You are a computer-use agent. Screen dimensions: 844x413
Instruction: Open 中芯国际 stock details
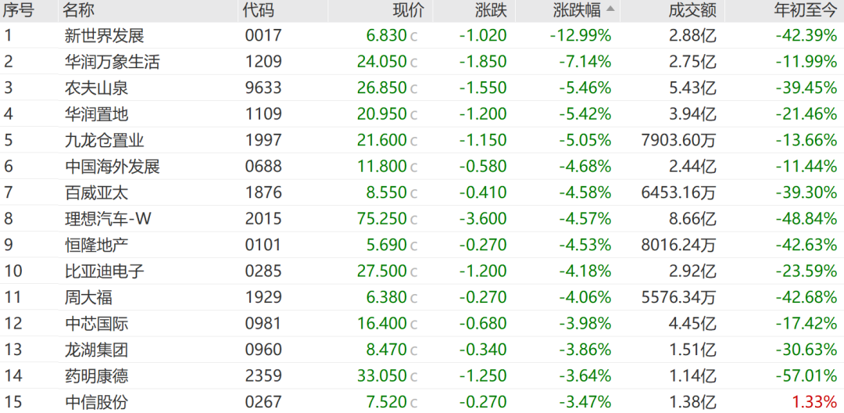96,324
